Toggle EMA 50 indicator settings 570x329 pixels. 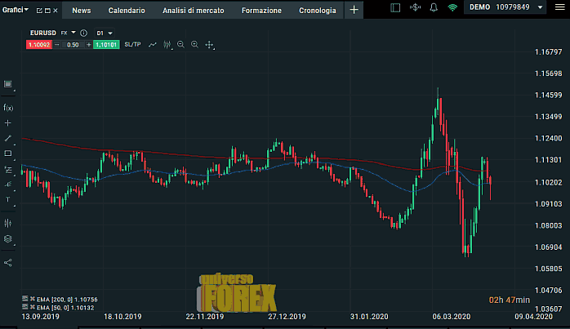click(24, 308)
